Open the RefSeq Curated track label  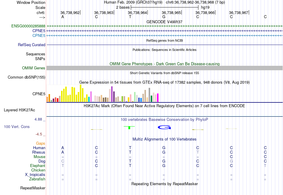[x=32, y=45]
